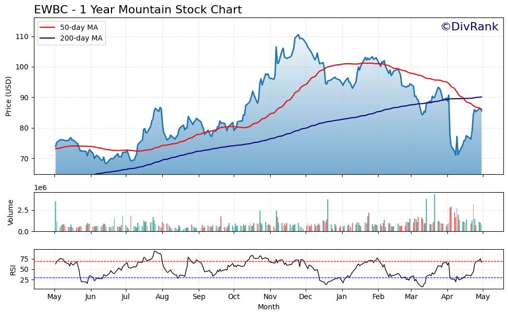Click the 75 RSI tick label
The height and width of the screenshot is (316, 508).
(24, 259)
